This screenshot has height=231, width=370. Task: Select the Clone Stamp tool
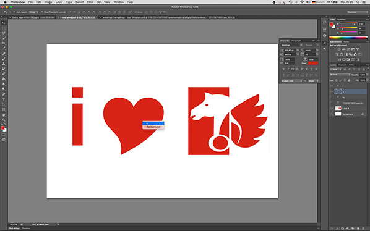point(4,64)
